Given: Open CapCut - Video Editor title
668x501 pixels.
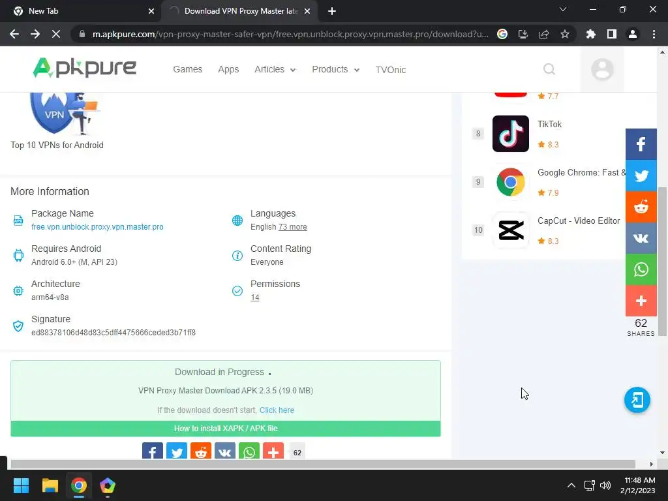Looking at the screenshot, I should pos(579,220).
